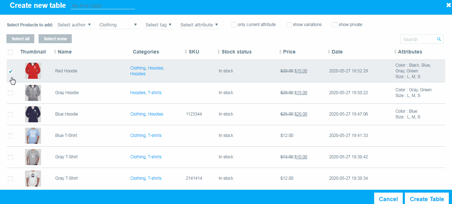Click the table name input field
This screenshot has height=204, width=452.
pyautogui.click(x=103, y=6)
